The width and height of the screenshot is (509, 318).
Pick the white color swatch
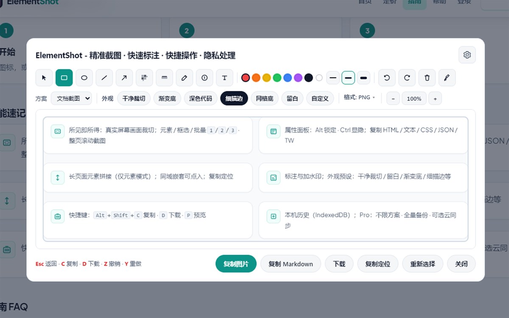319,78
